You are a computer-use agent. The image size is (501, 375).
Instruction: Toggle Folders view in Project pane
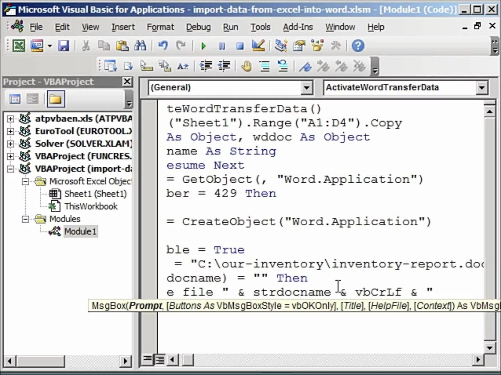coord(55,99)
